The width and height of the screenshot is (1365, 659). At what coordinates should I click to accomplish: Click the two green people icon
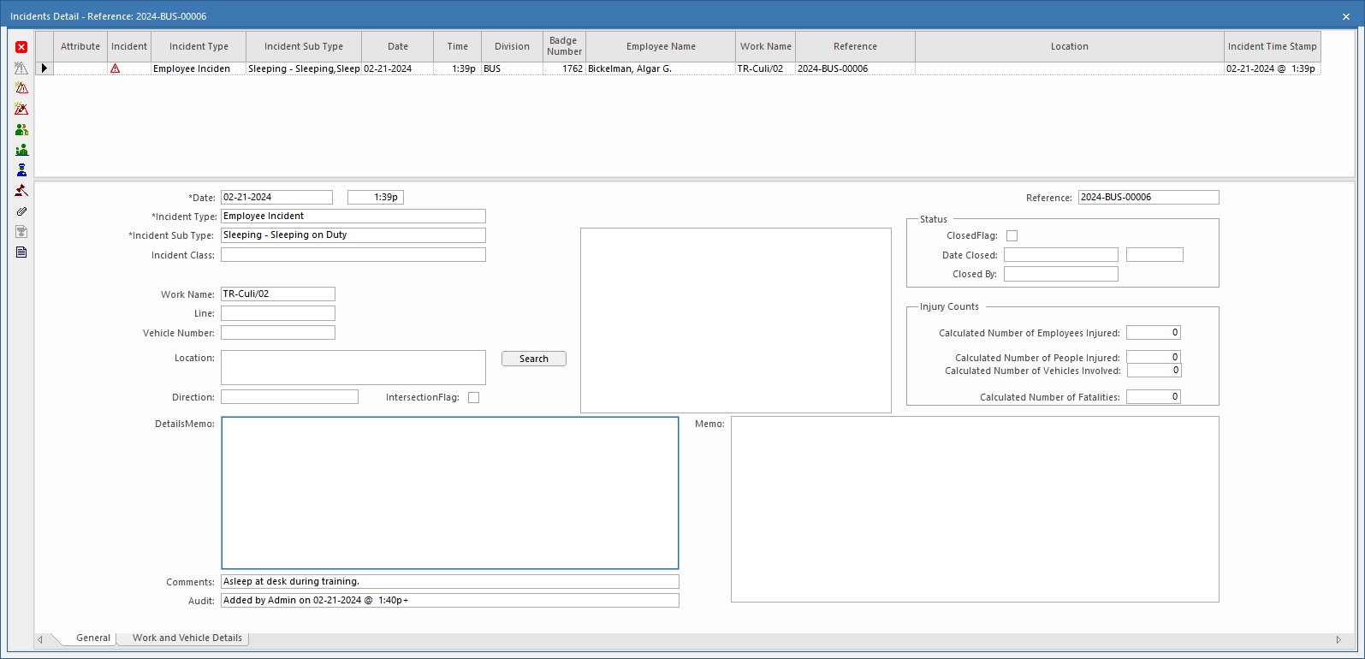[21, 129]
